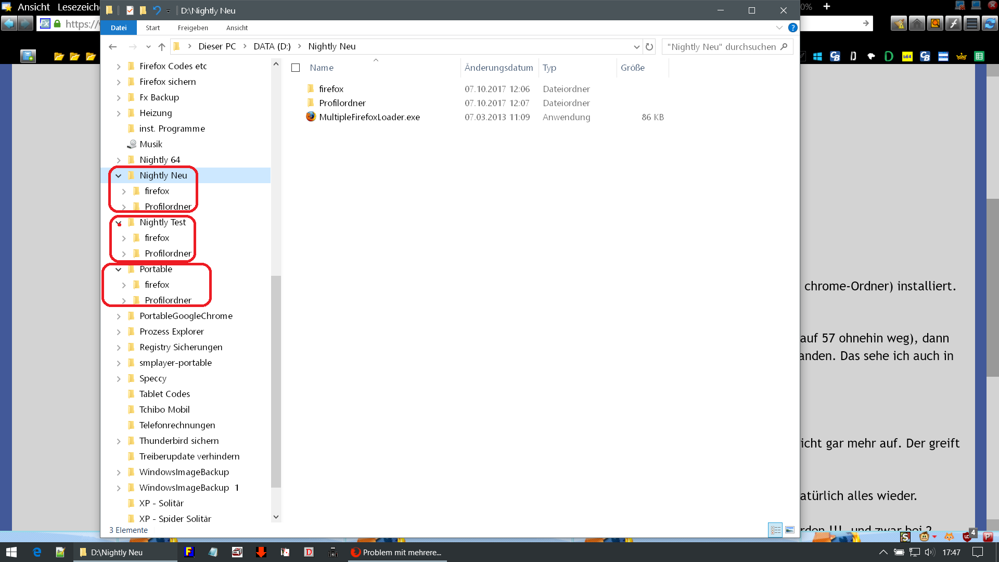Switch to large thumbnails view icon
999x562 pixels.
pyautogui.click(x=790, y=530)
